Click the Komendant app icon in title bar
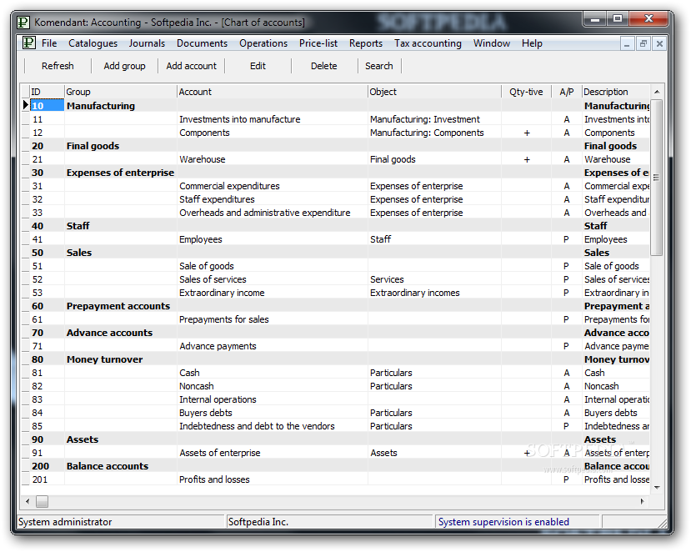The image size is (691, 552). (23, 22)
